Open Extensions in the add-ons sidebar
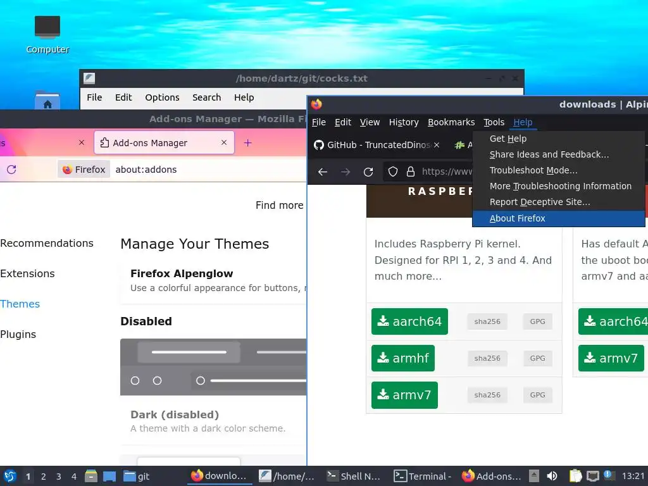 [27, 273]
